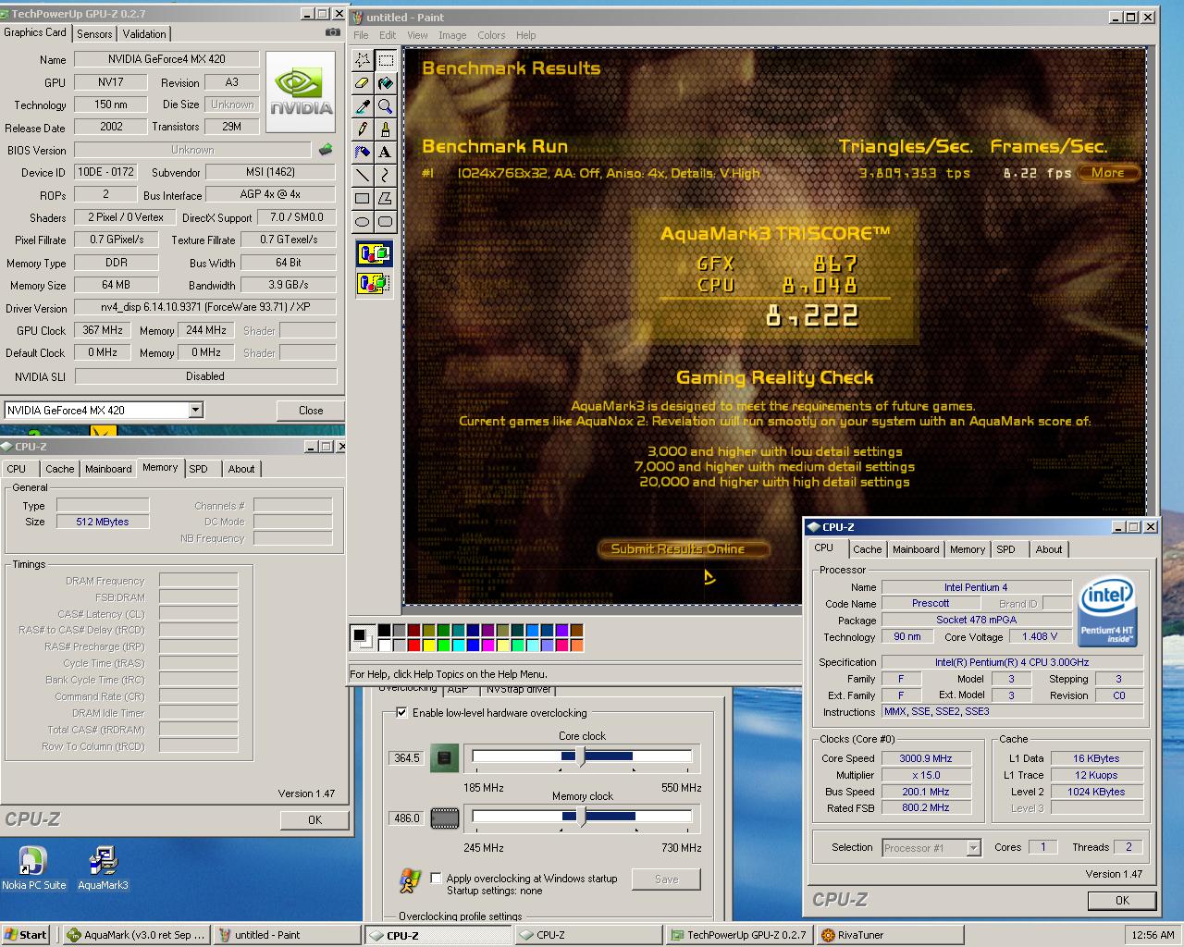
Task: Choose the Fill With Color bucket tool
Action: (x=385, y=83)
